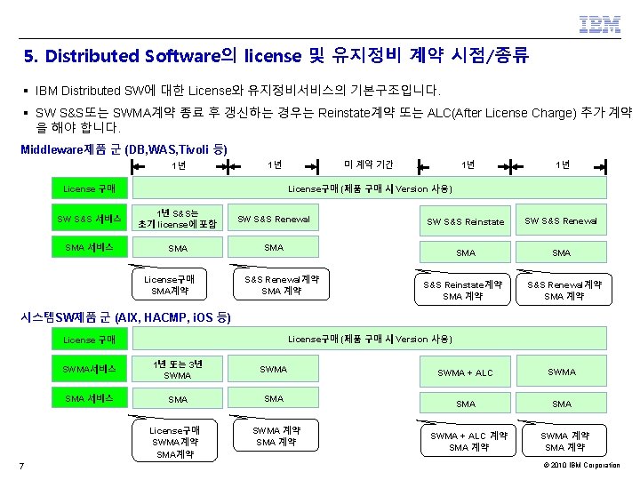The image size is (640, 480).
Task: Click green "SMA 서비스" label in 시스템SW section
Action: (x=90, y=398)
